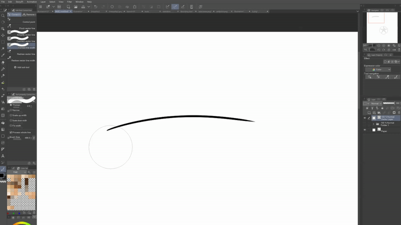Image resolution: width=401 pixels, height=225 pixels.
Task: Open the Window menu
Action: (x=79, y=2)
